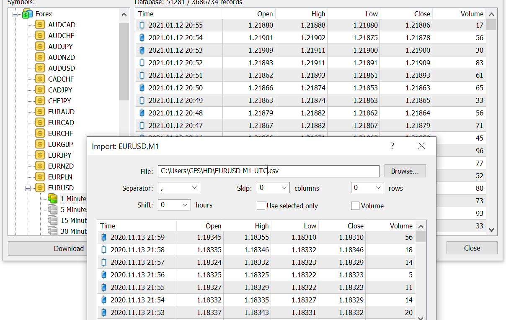The image size is (506, 320).
Task: Enable the Use selected only checkbox
Action: pos(261,206)
